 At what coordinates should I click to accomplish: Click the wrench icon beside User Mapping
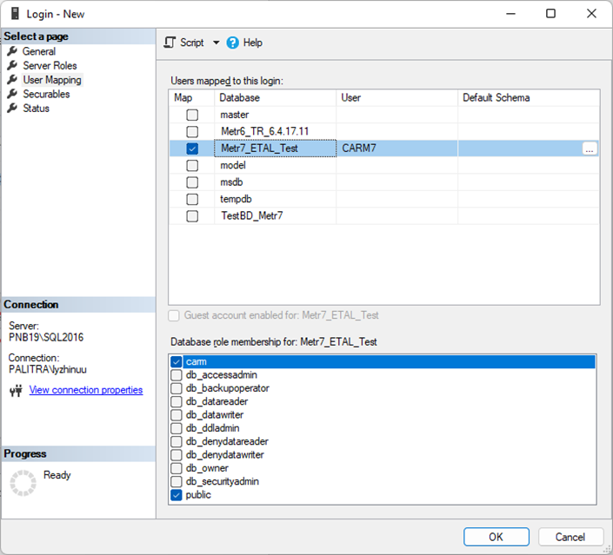pos(12,80)
